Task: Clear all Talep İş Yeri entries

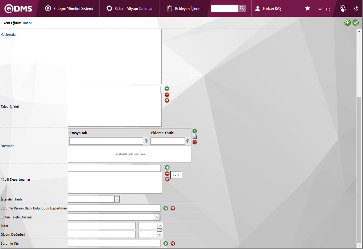Action: click(167, 100)
